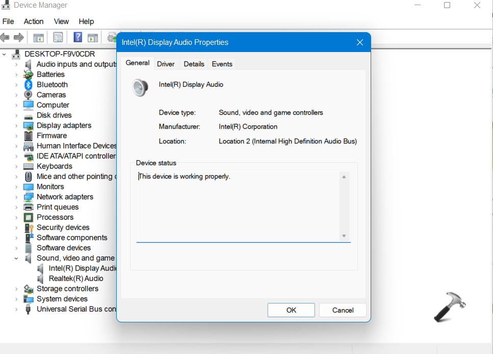This screenshot has height=354, width=493.
Task: Expand the Network adapters category
Action: click(x=16, y=197)
